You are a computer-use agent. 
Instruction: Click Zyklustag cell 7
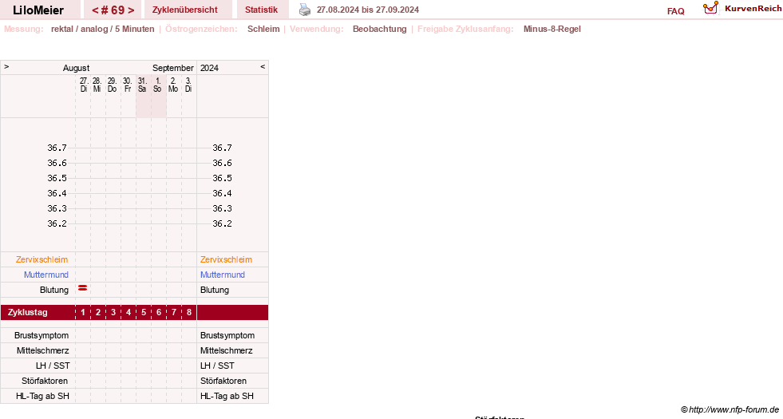(174, 313)
